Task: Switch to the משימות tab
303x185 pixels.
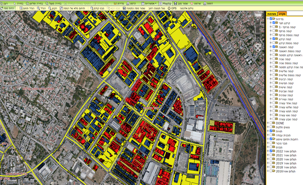Action: click(272, 13)
